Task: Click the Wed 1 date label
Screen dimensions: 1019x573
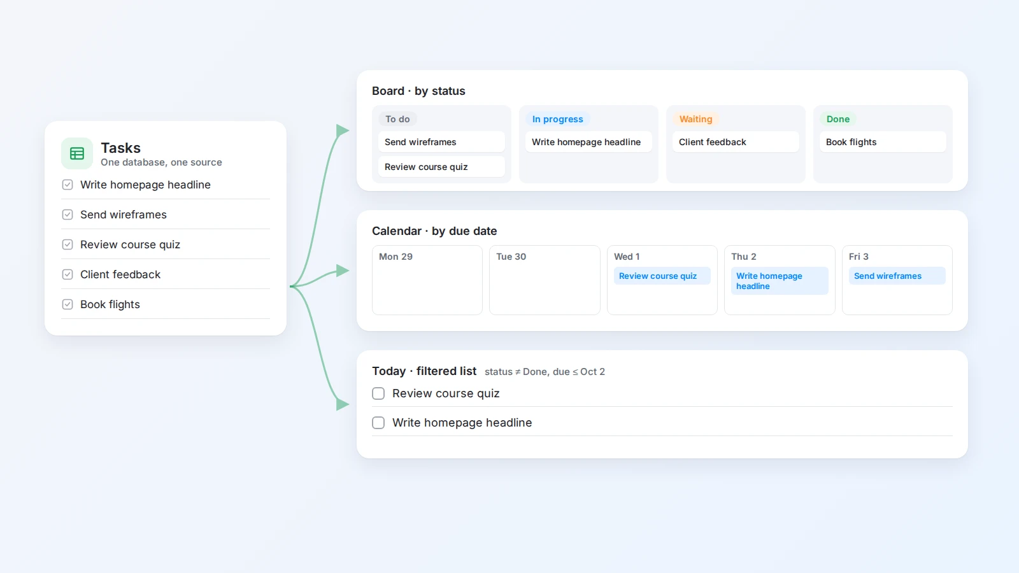Action: point(627,257)
